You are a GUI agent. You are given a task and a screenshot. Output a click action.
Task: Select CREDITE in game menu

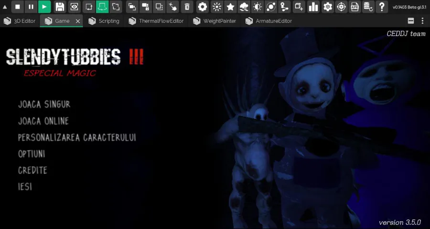click(32, 170)
